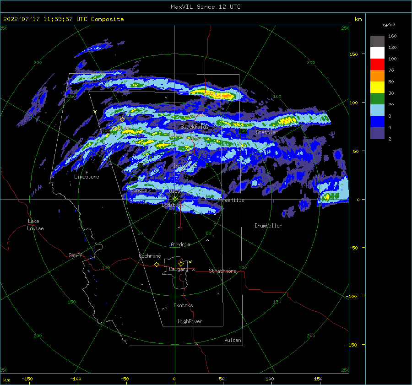
Task: Click the kg/m2 legend unit label
Action: click(388, 25)
